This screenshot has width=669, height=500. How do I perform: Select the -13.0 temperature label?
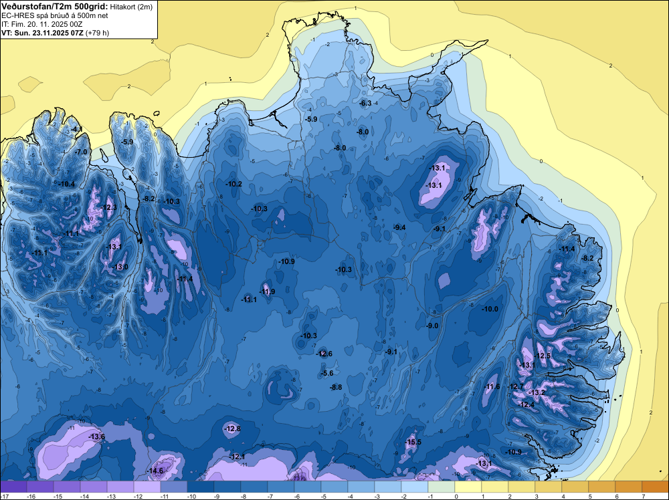(120, 267)
